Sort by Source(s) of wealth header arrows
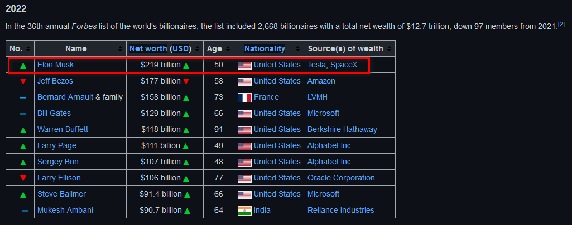The image size is (572, 225). point(389,49)
